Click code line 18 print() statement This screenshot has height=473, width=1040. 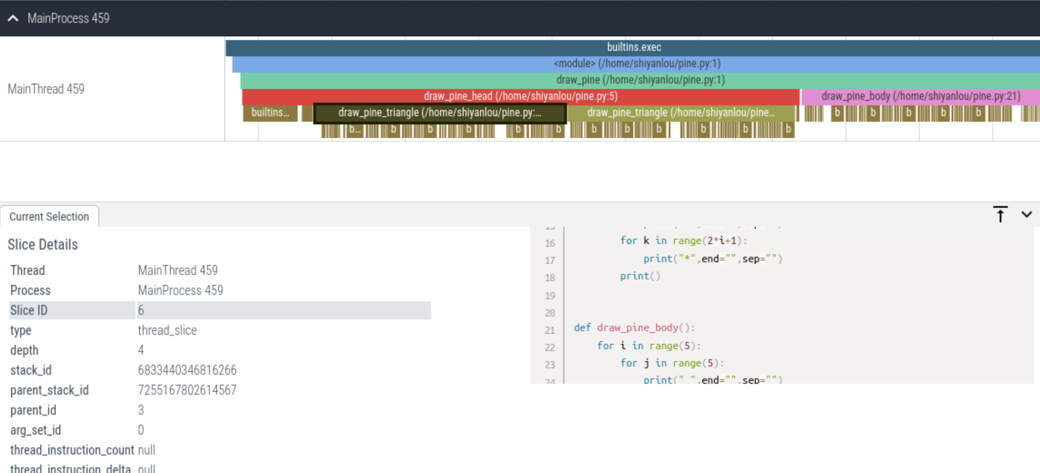pos(640,276)
